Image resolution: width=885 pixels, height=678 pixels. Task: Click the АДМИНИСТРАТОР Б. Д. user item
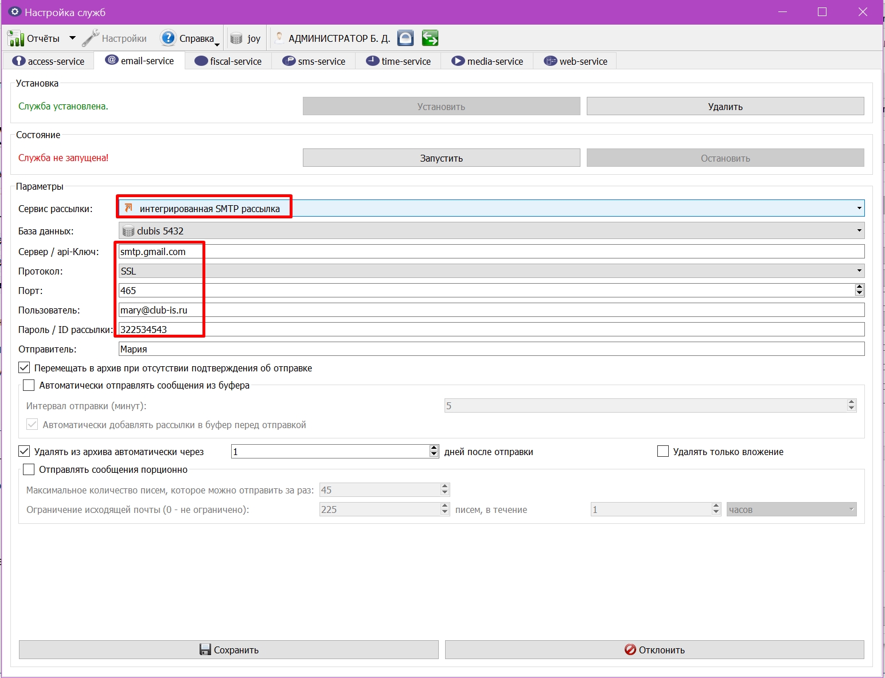point(333,38)
